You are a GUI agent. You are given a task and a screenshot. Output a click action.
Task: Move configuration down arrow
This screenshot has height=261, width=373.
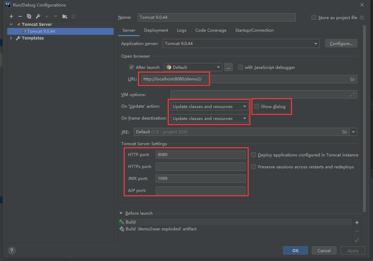pyautogui.click(x=56, y=16)
